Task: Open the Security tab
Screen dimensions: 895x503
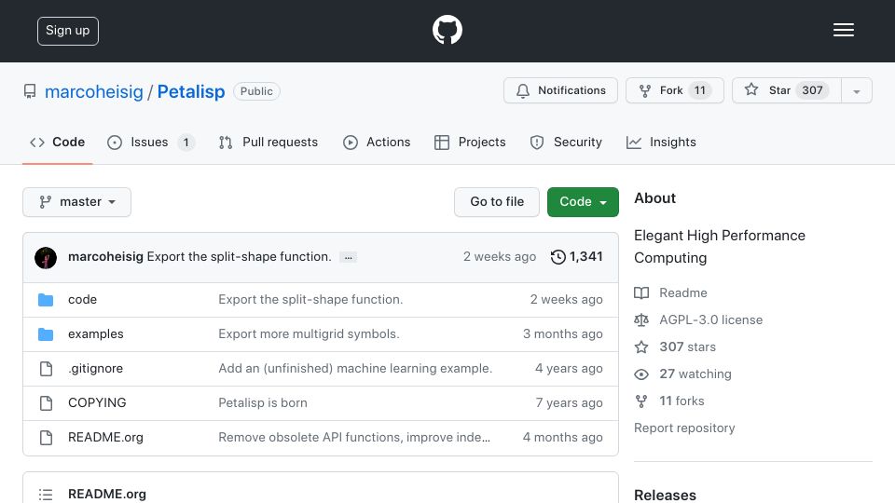Action: [566, 142]
